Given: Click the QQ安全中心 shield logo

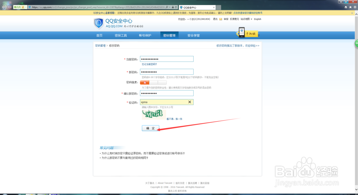Looking at the screenshot, I should pyautogui.click(x=99, y=24).
